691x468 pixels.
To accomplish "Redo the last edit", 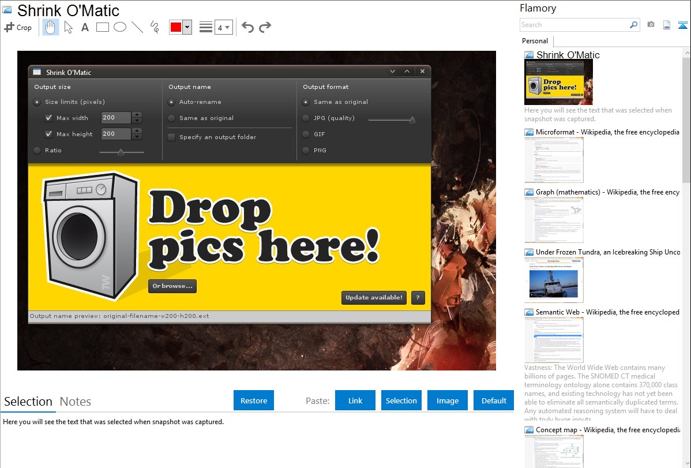I will click(x=265, y=27).
